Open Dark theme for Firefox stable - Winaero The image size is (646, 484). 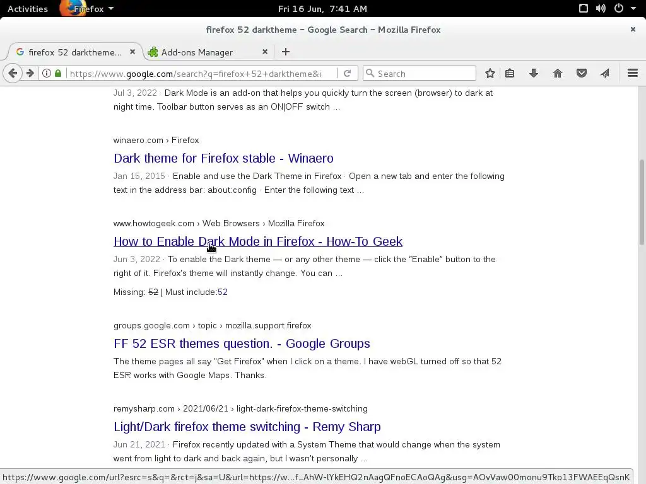(x=224, y=158)
